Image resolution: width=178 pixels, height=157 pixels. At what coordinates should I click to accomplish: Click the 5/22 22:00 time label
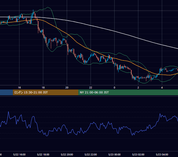pyautogui.click(x=91, y=154)
